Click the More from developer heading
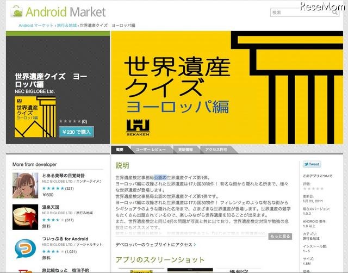 (x=34, y=164)
